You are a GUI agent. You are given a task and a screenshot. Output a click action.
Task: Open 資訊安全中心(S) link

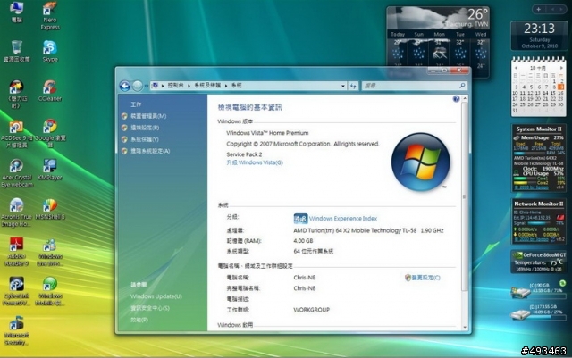click(150, 308)
